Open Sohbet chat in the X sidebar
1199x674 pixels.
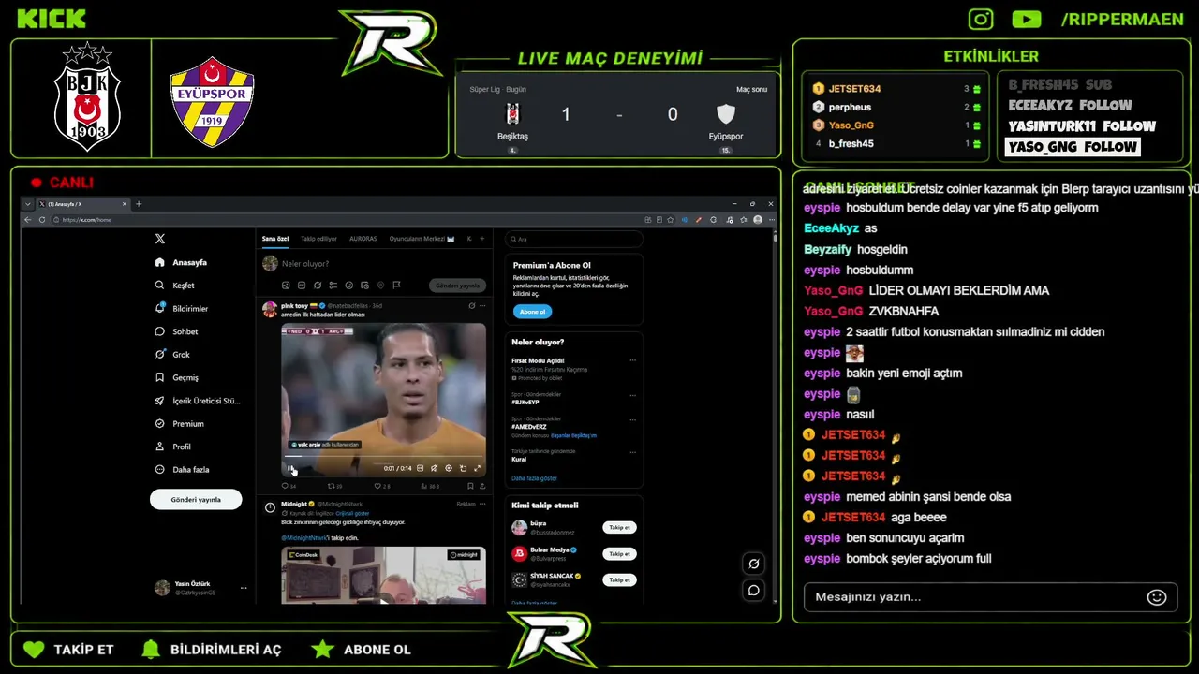(177, 331)
